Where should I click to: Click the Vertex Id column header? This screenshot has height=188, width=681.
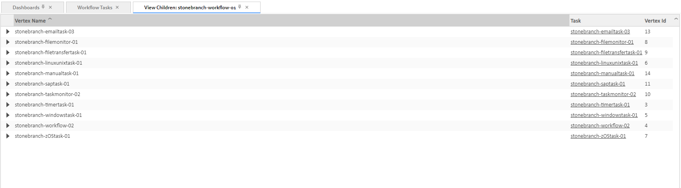(655, 21)
